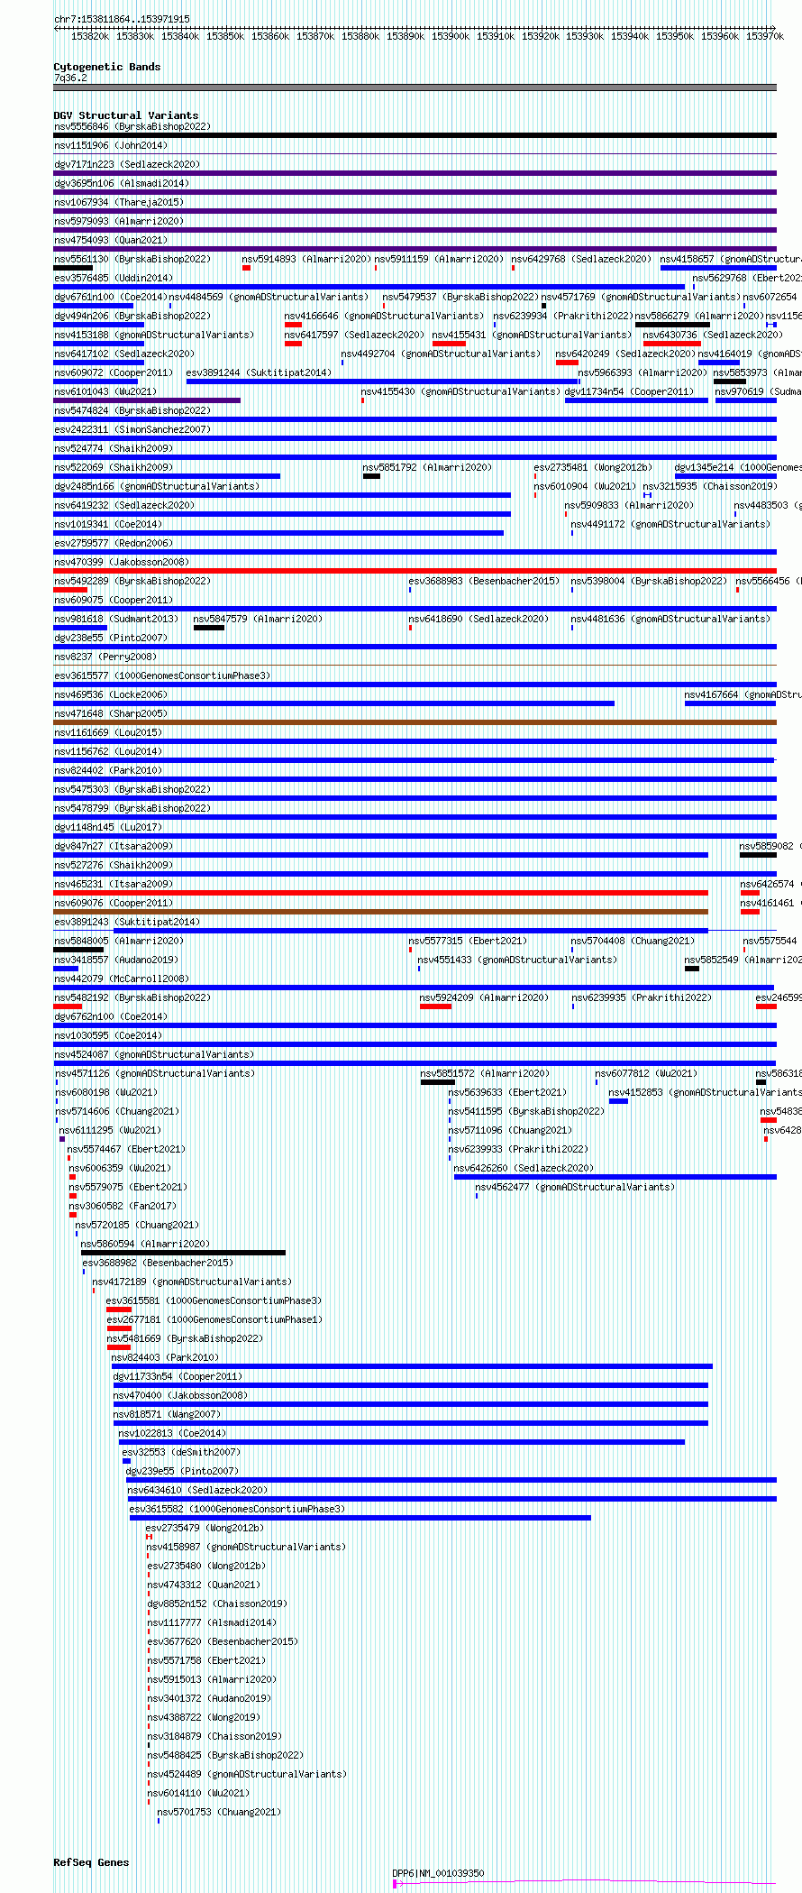Screen dimensions: 802x1893
Task: Open nsv4562477 (gnomADStructuralVariants) variant
Action: [575, 1187]
